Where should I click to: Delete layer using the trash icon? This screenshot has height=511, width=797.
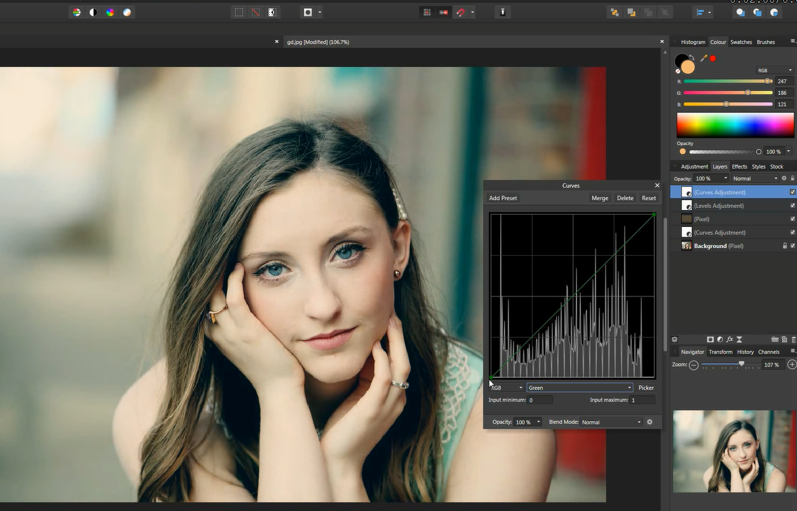(x=794, y=339)
